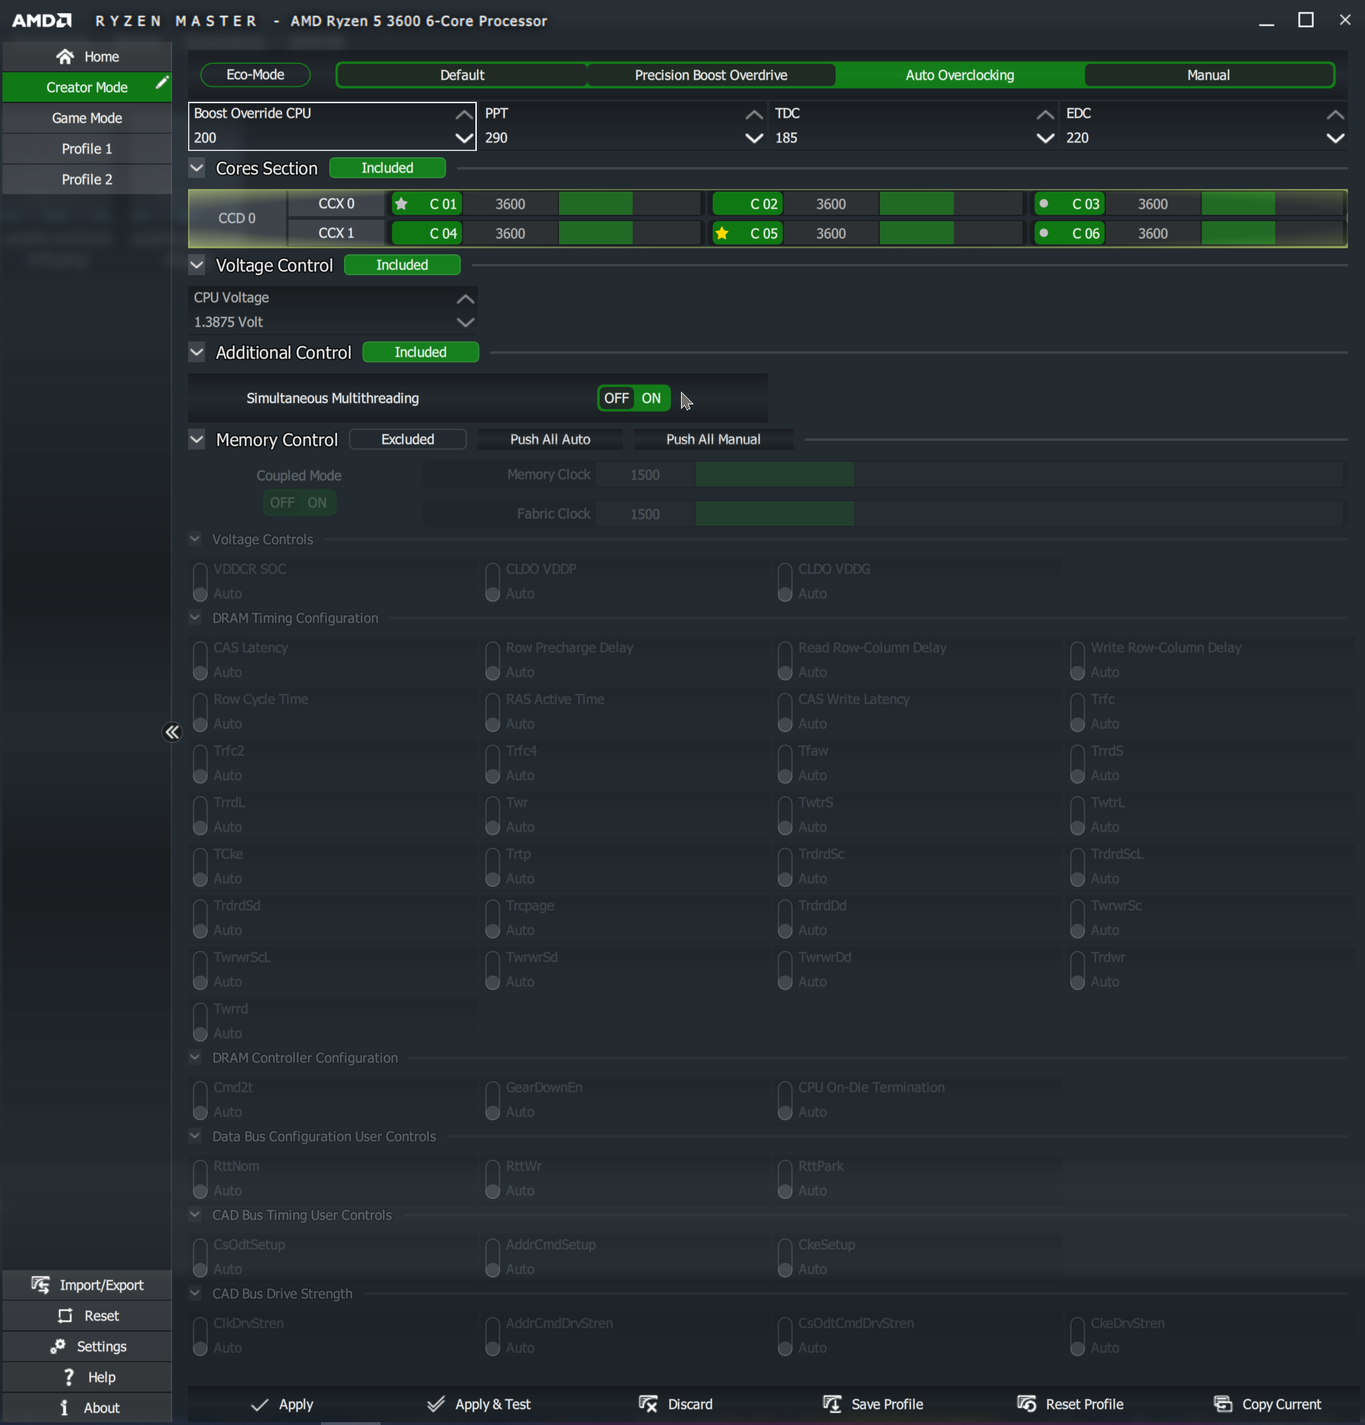Image resolution: width=1365 pixels, height=1425 pixels.
Task: Open Import/Export from the sidebar
Action: [87, 1285]
